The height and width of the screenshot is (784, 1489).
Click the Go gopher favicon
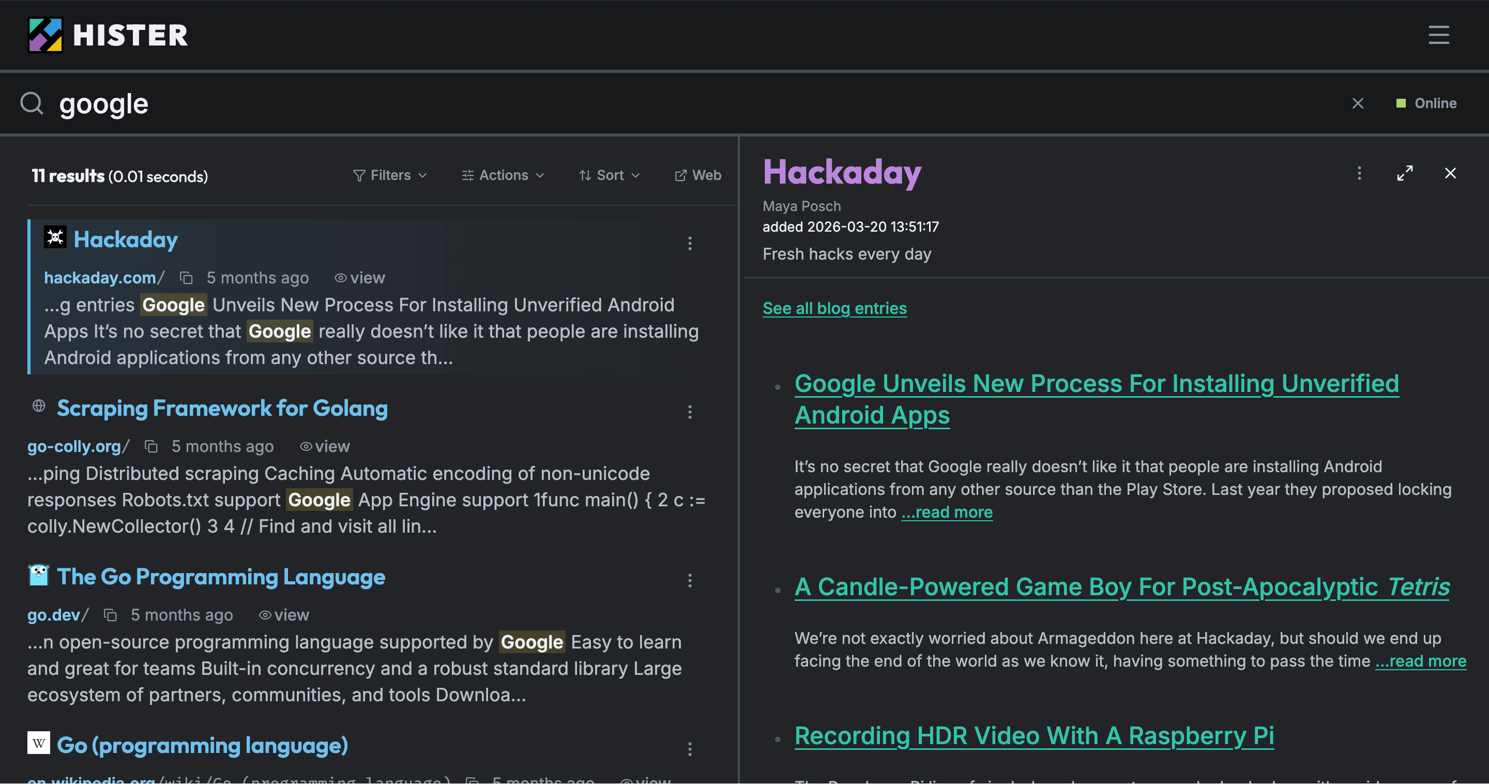coord(39,575)
